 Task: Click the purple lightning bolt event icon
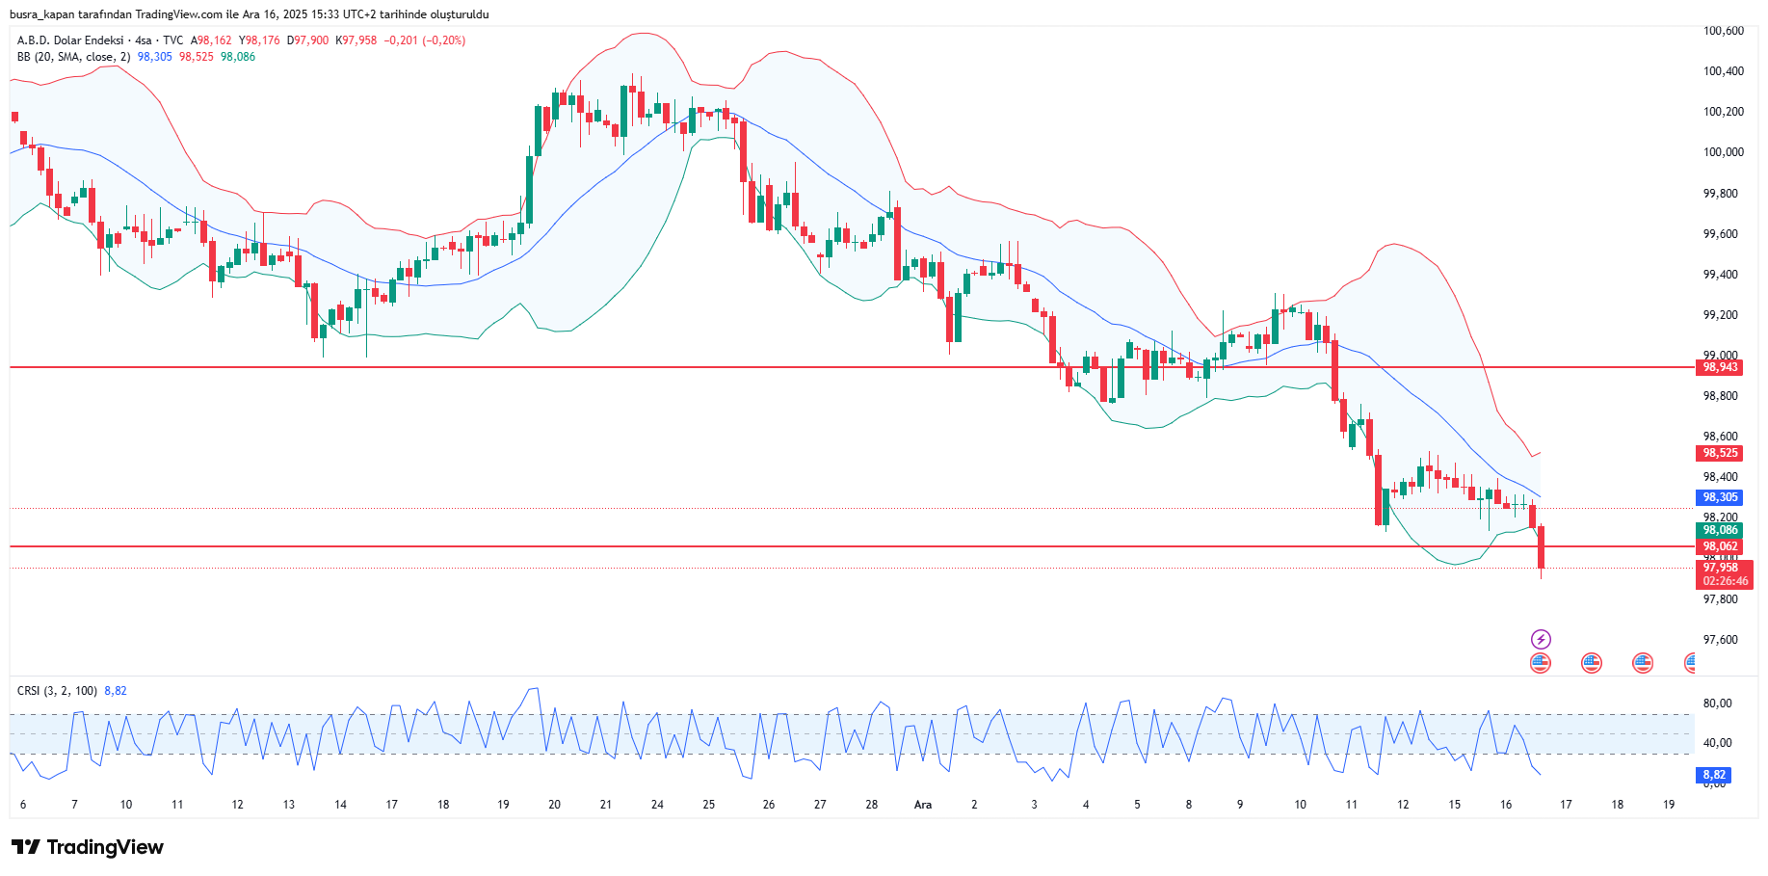pyautogui.click(x=1541, y=639)
